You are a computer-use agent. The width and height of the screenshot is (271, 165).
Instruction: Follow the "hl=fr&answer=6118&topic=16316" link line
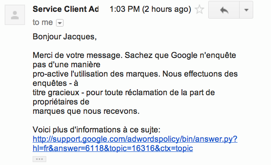113,148
